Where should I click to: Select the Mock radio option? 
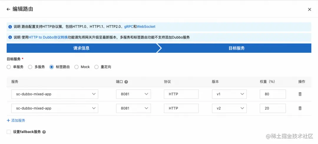pos(77,67)
